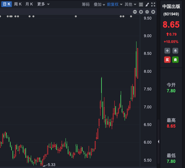Open chart settings gear icon
185x168 pixels.
coord(147,12)
